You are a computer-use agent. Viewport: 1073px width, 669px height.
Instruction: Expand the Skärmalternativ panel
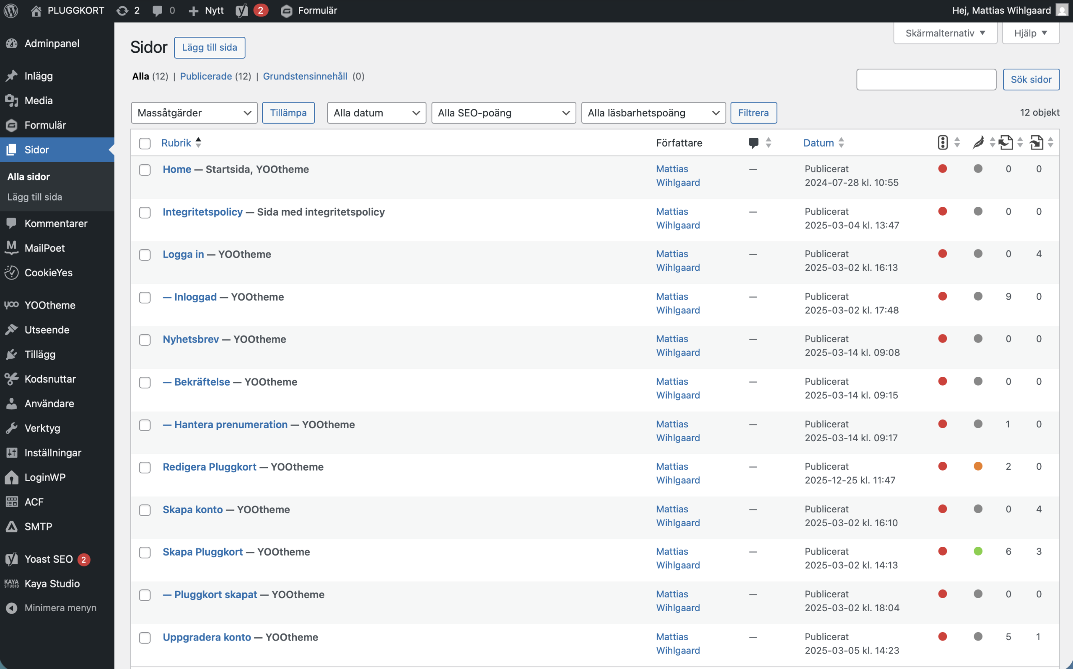click(945, 33)
